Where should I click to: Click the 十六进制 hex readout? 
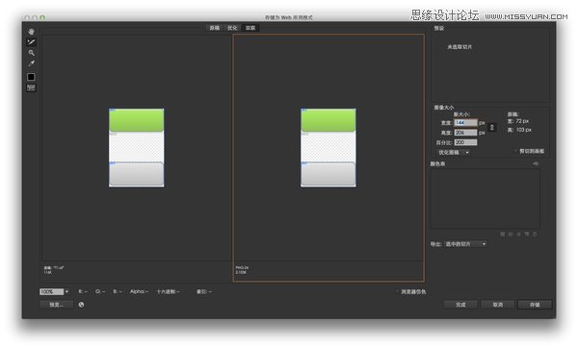pos(168,291)
